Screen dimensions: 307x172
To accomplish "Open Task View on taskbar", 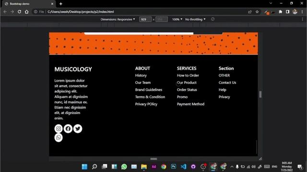I will click(105, 167).
